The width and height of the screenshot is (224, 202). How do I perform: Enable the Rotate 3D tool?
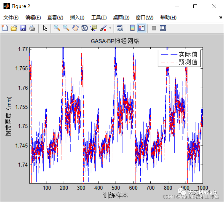pyautogui.click(x=85, y=28)
